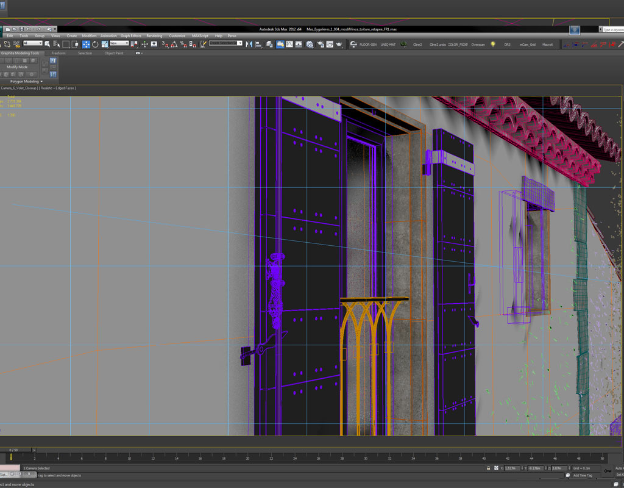The image size is (624, 488).
Task: Toggle Angle Snap on the toolbar
Action: coord(174,45)
